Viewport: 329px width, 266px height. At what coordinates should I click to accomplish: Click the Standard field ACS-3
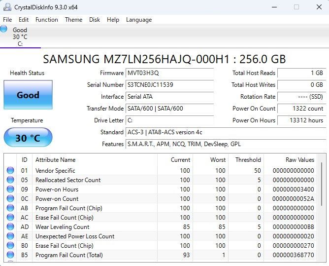click(226, 132)
